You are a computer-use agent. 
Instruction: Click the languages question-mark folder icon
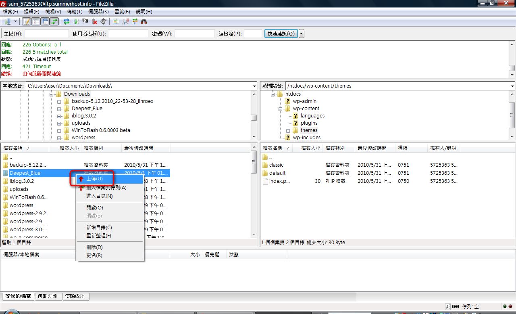coord(295,115)
